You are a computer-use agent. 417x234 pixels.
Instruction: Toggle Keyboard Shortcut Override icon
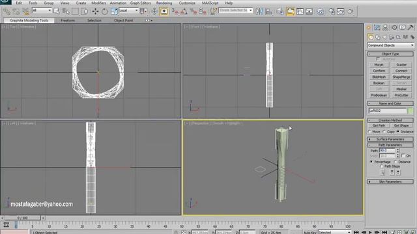(164, 11)
